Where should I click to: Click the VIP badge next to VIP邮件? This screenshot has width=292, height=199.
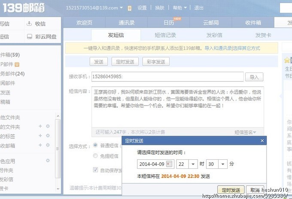(x=17, y=65)
